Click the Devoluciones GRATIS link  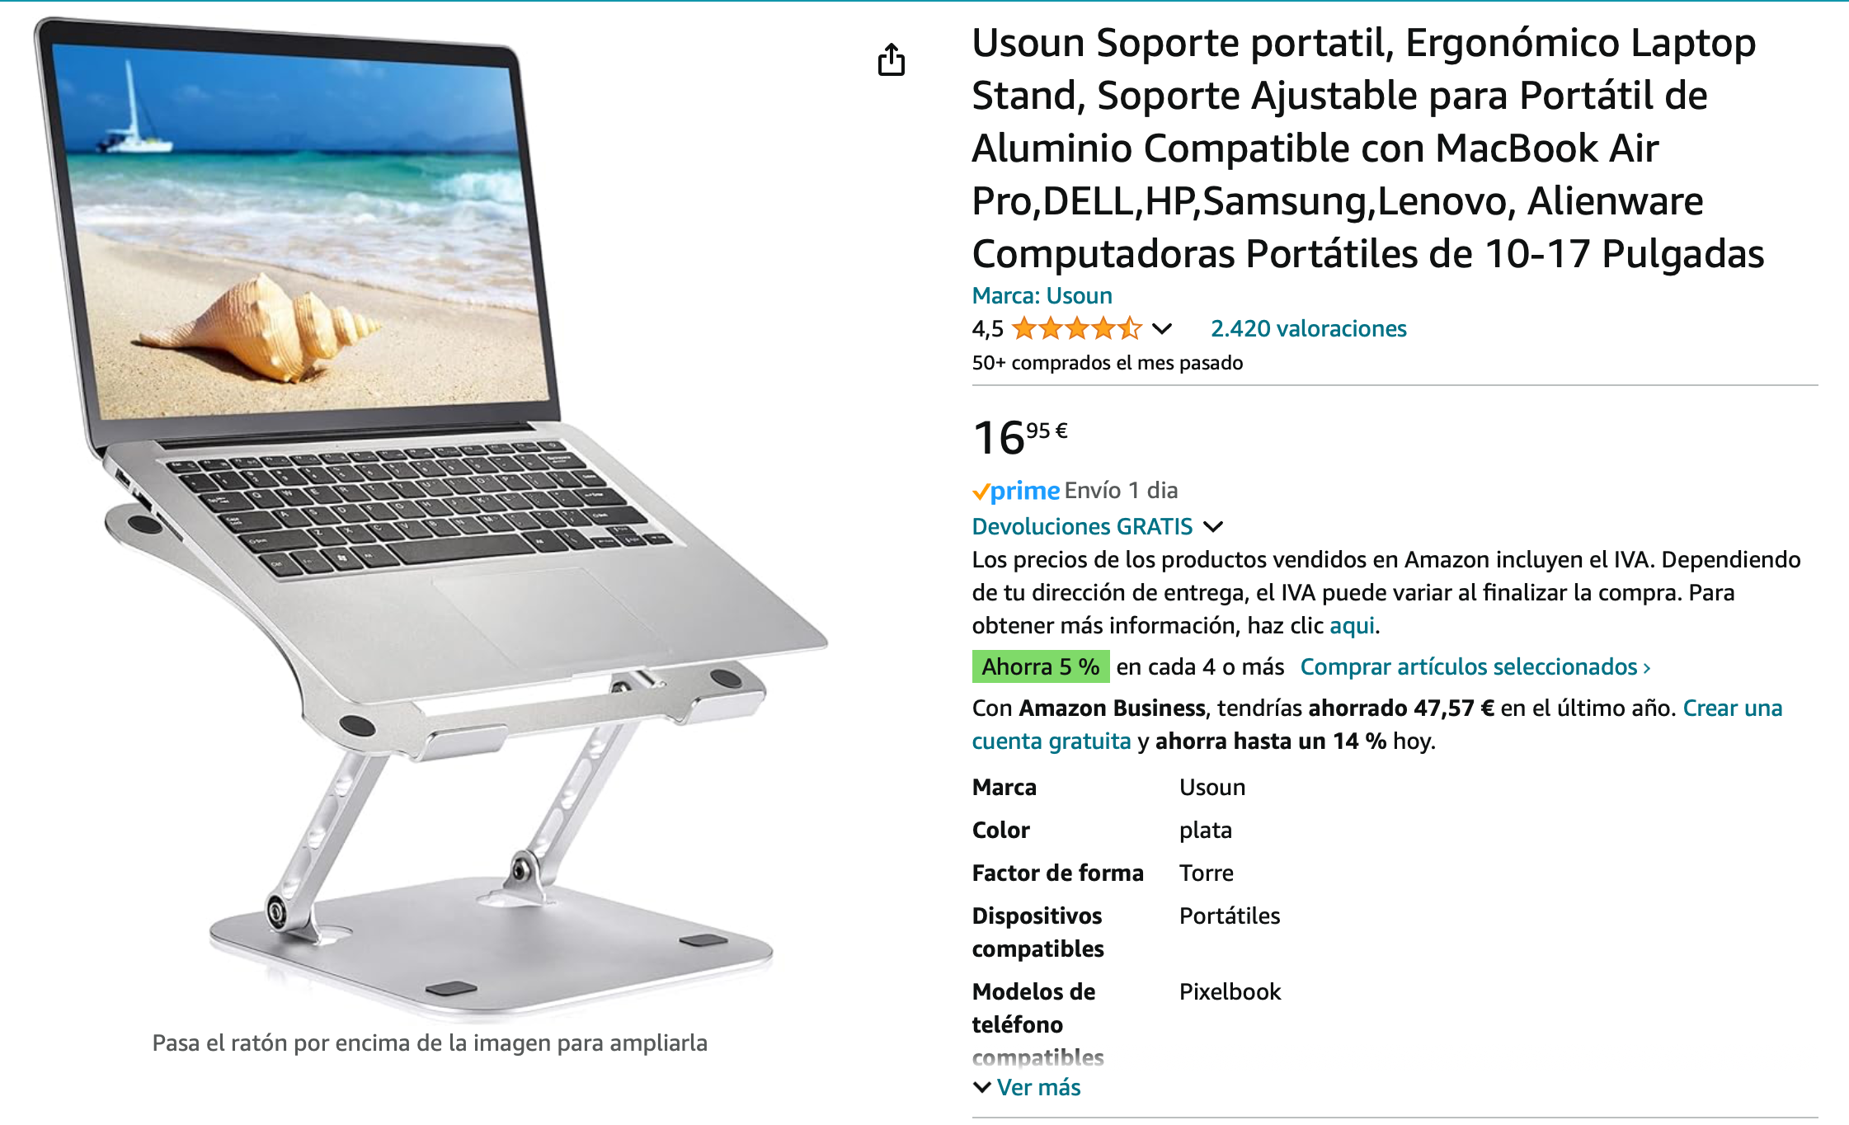point(1082,526)
